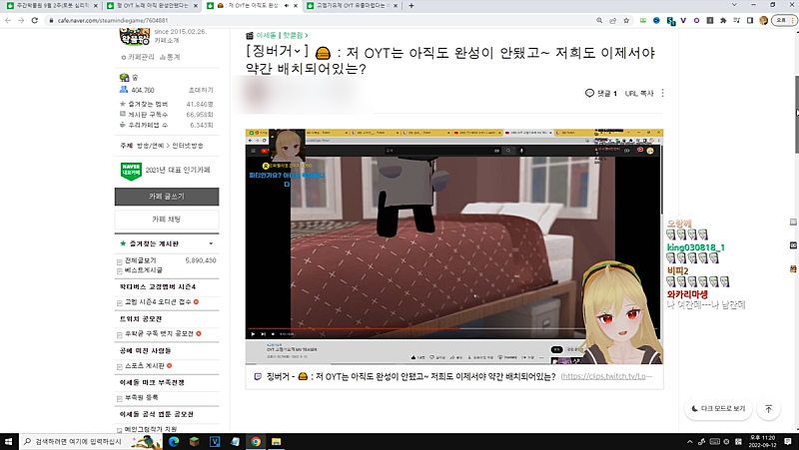The height and width of the screenshot is (450, 799).
Task: Open Microsoft Edge from the taskbar
Action: pos(174,441)
